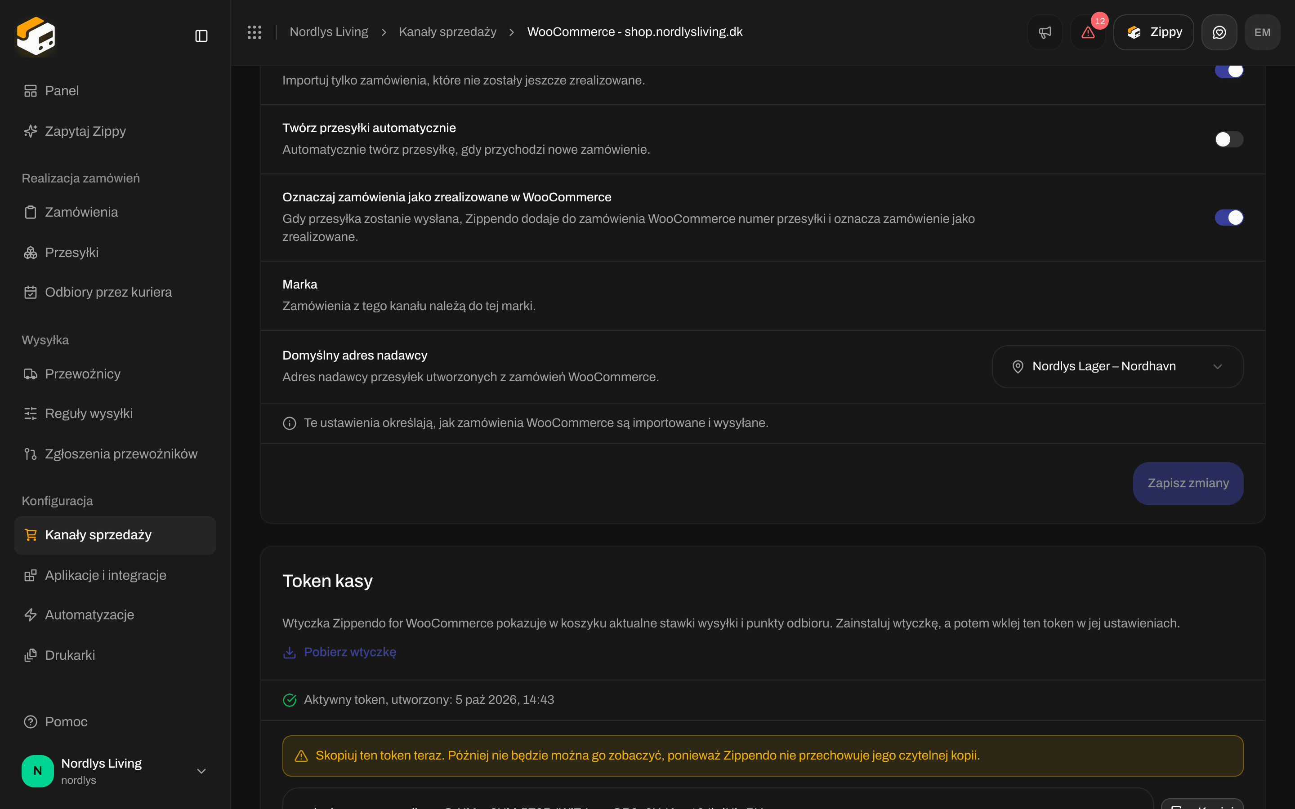Click the download icon by Pobierz wtyczkę
This screenshot has width=1295, height=809.
290,652
